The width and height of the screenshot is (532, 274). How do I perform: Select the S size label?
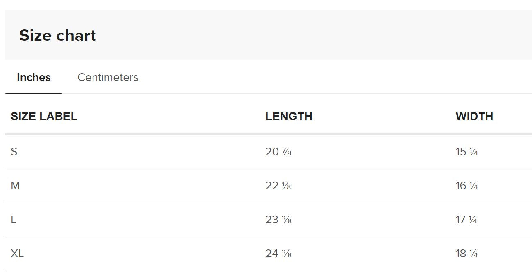(14, 152)
